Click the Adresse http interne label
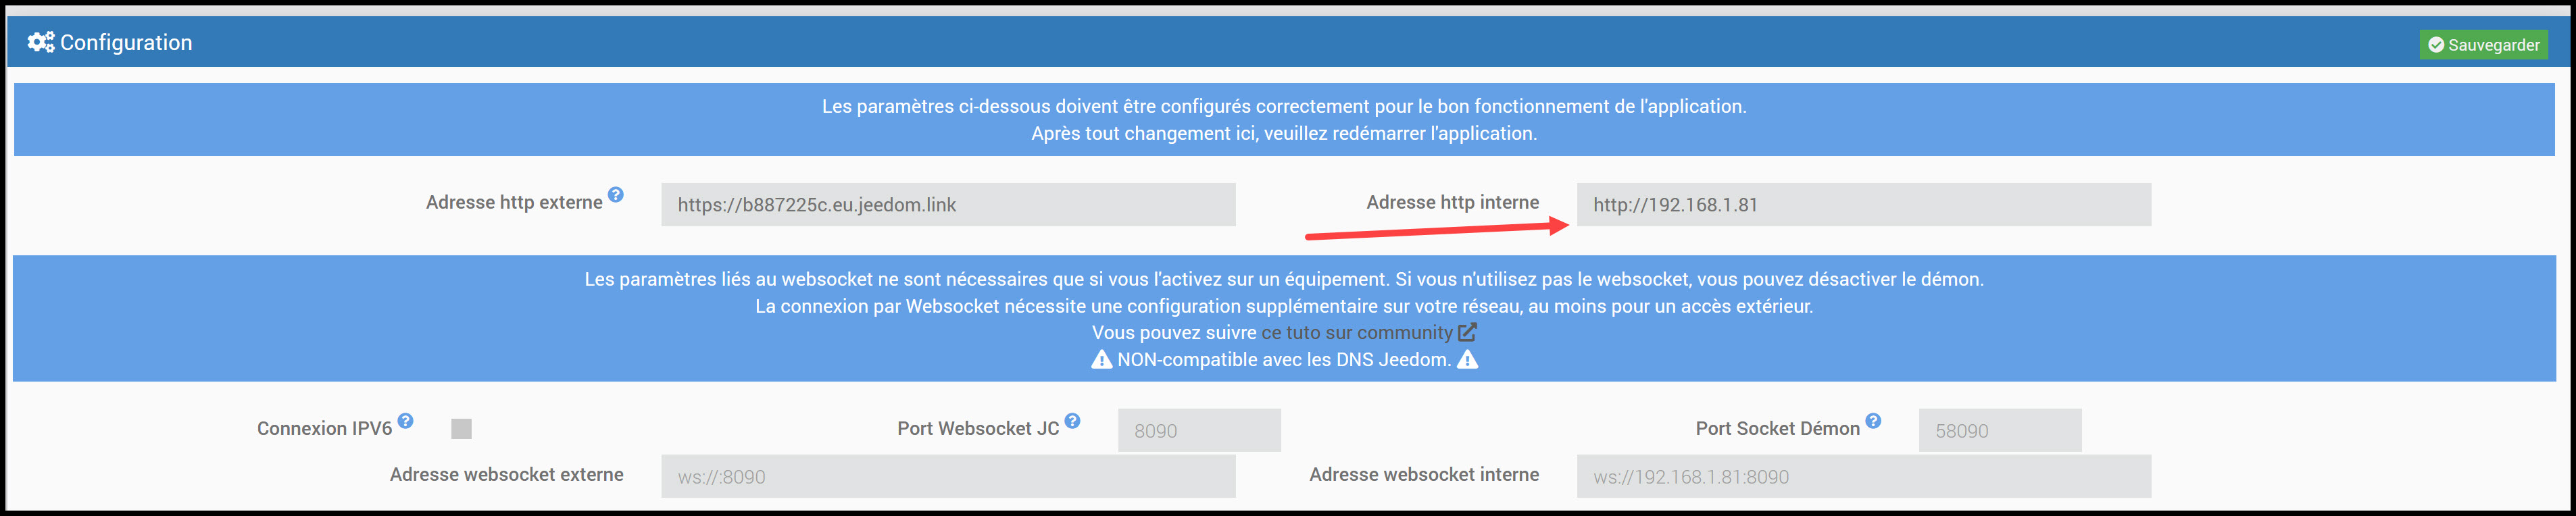Screen dimensions: 2576x516 click(1452, 202)
